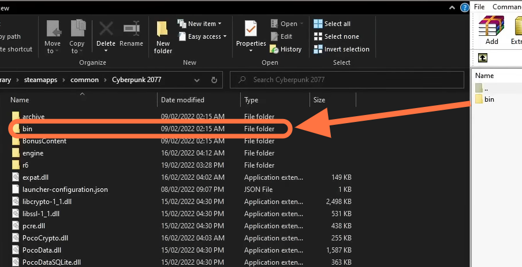The image size is (522, 267).
Task: Select the libcrypto-1_1.dll file
Action: 47,201
